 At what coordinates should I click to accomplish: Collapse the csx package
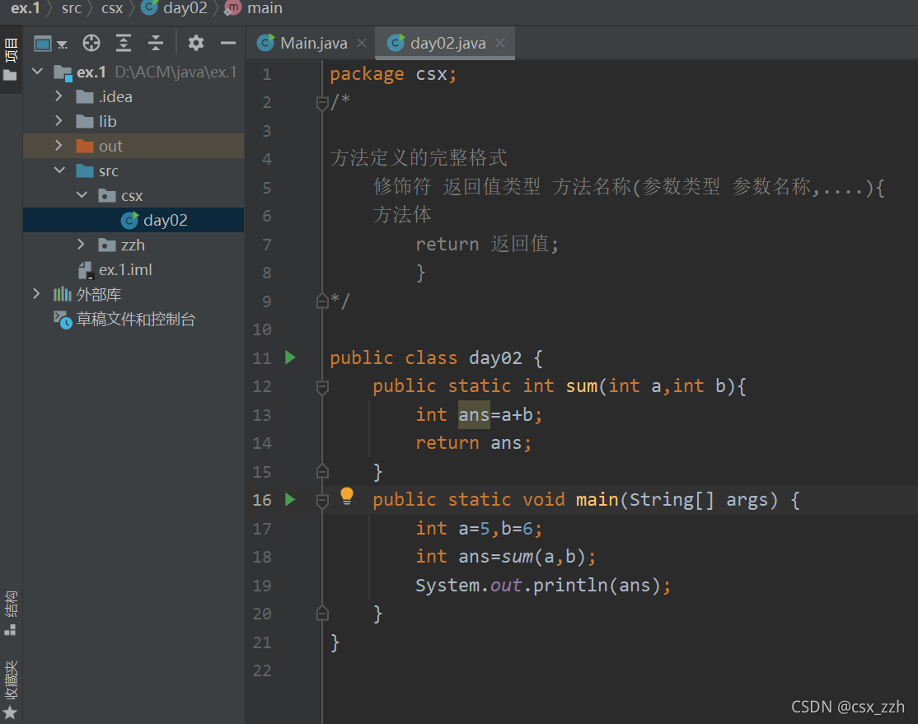[x=82, y=195]
